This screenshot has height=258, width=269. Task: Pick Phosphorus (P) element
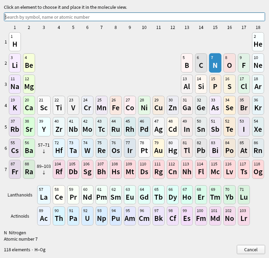click(x=215, y=84)
